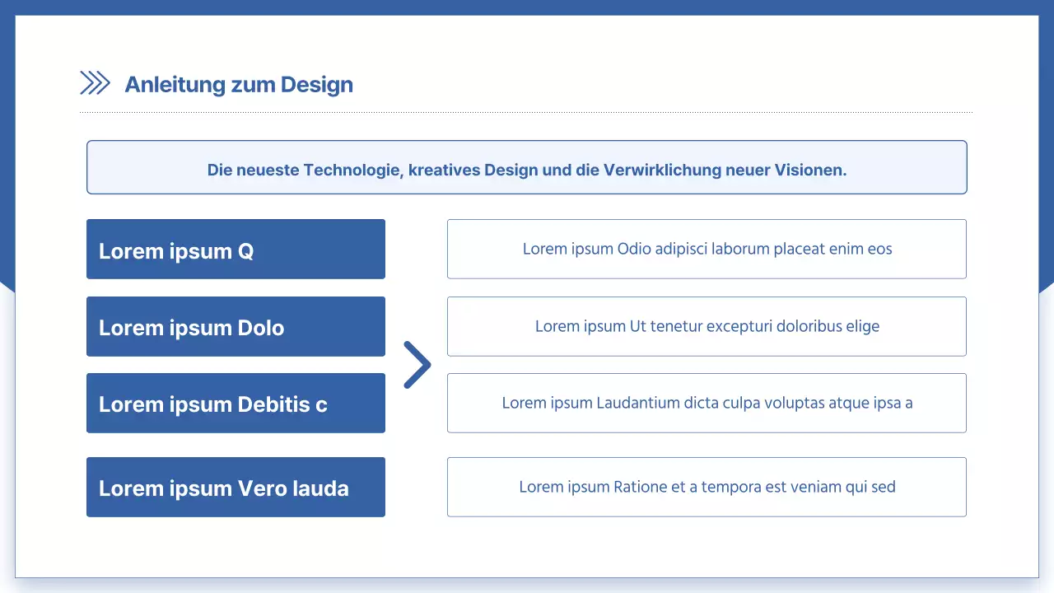Click the "Odio adipisci laborum" text box
The image size is (1054, 593).
point(707,249)
